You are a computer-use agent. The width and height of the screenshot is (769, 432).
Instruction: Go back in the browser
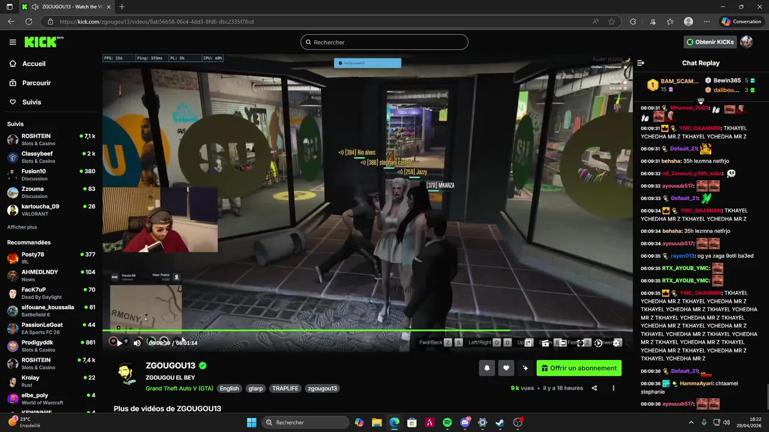tap(11, 22)
